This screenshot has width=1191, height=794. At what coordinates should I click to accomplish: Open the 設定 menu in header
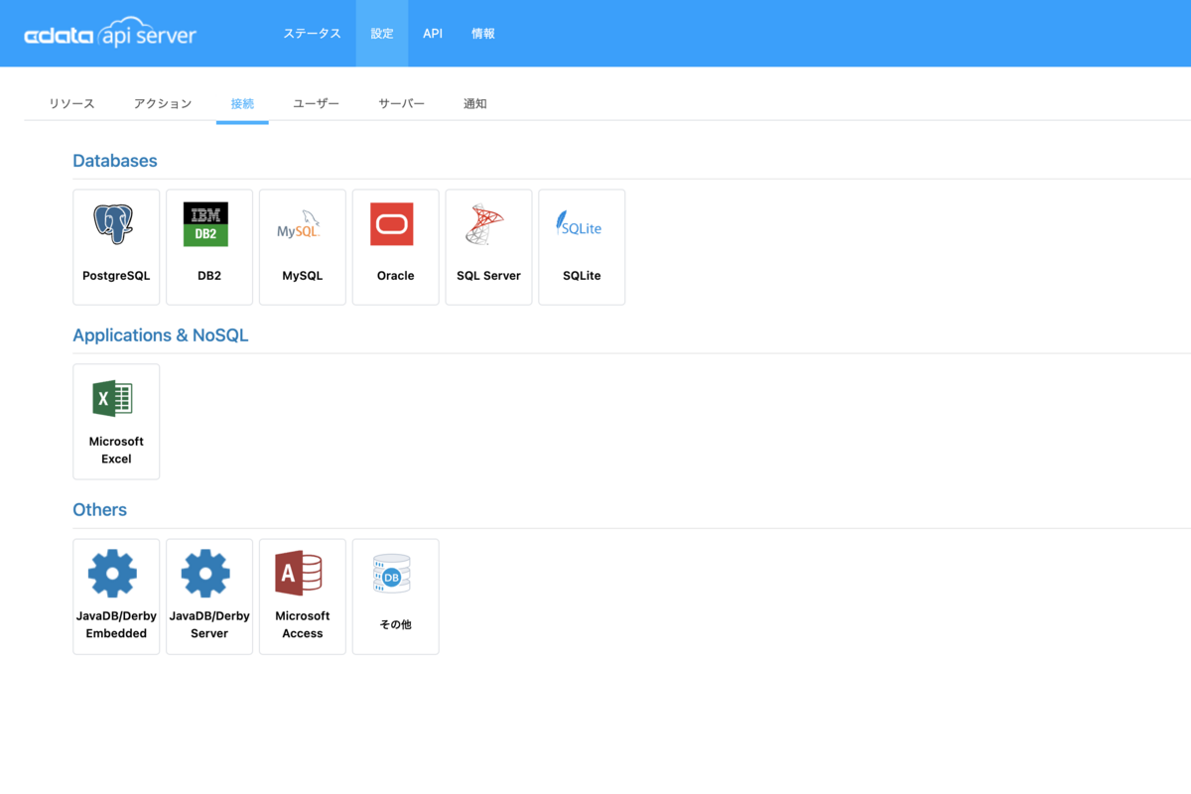point(382,34)
